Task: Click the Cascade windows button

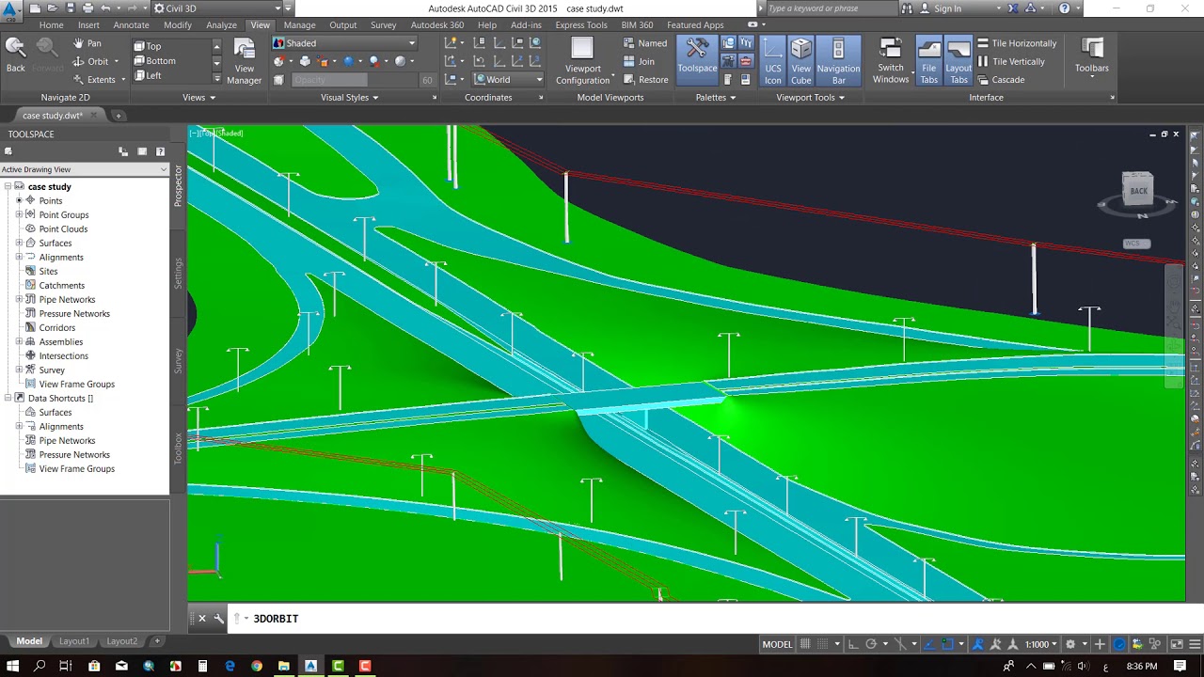Action: [x=1001, y=80]
